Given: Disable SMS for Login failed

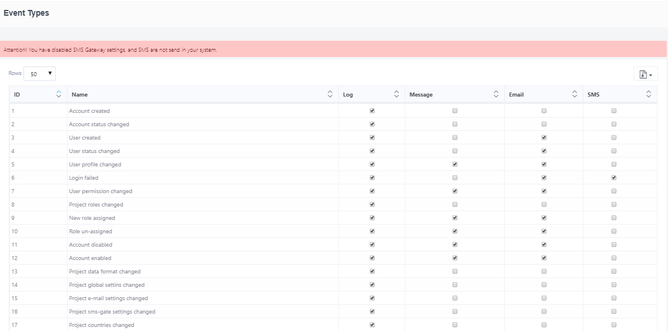Looking at the screenshot, I should [x=614, y=178].
